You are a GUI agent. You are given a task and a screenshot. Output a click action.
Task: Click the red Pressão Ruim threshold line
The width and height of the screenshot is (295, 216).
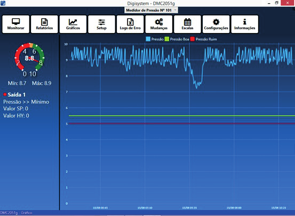(182, 124)
